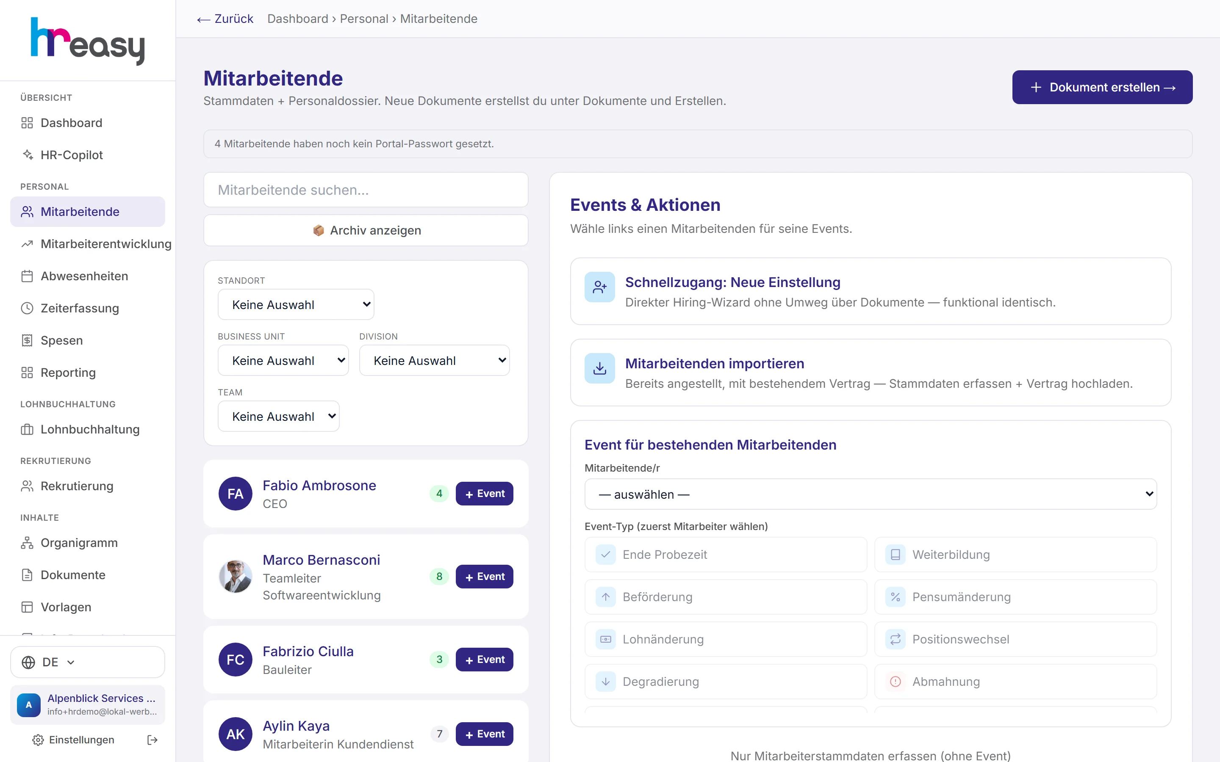Viewport: 1220px width, 762px height.
Task: Open the Division dropdown
Action: 435,360
